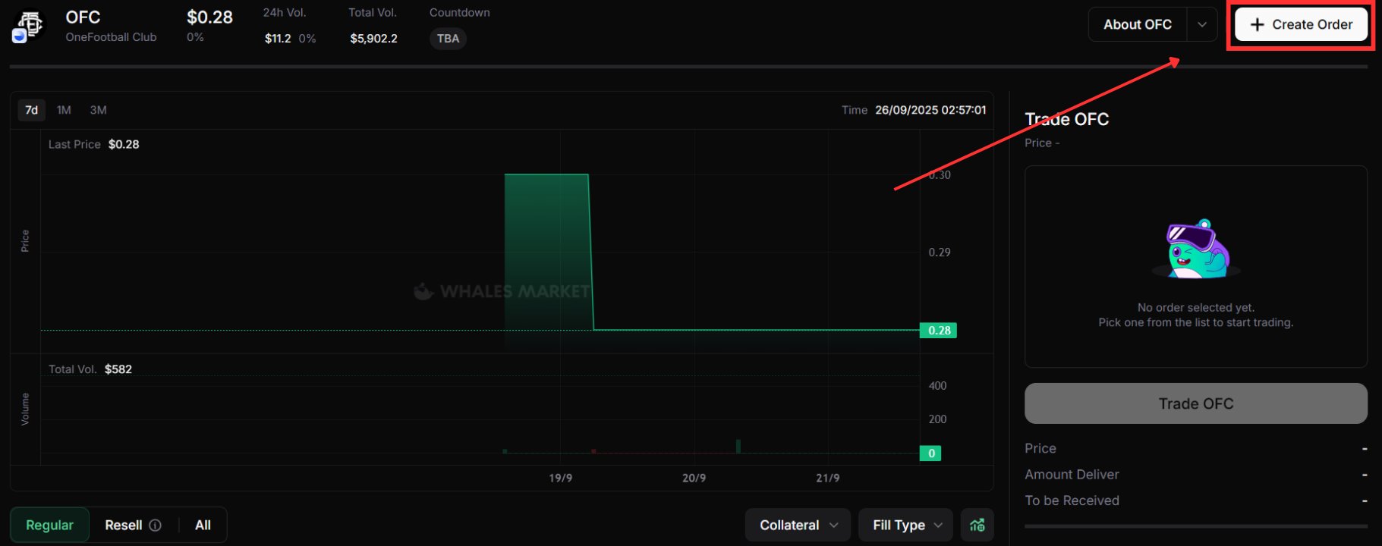
Task: Click the Last Price $0.28 label
Action: pos(94,144)
